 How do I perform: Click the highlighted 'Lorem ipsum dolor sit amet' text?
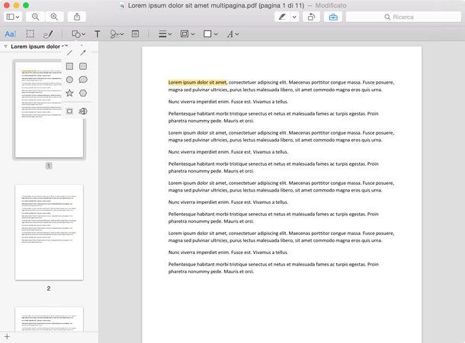pos(197,82)
